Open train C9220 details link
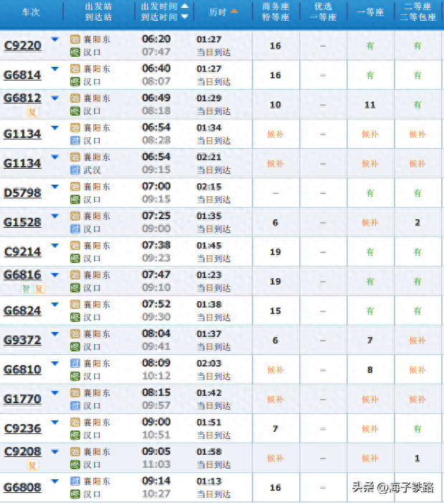The height and width of the screenshot is (503, 444). coord(22,45)
